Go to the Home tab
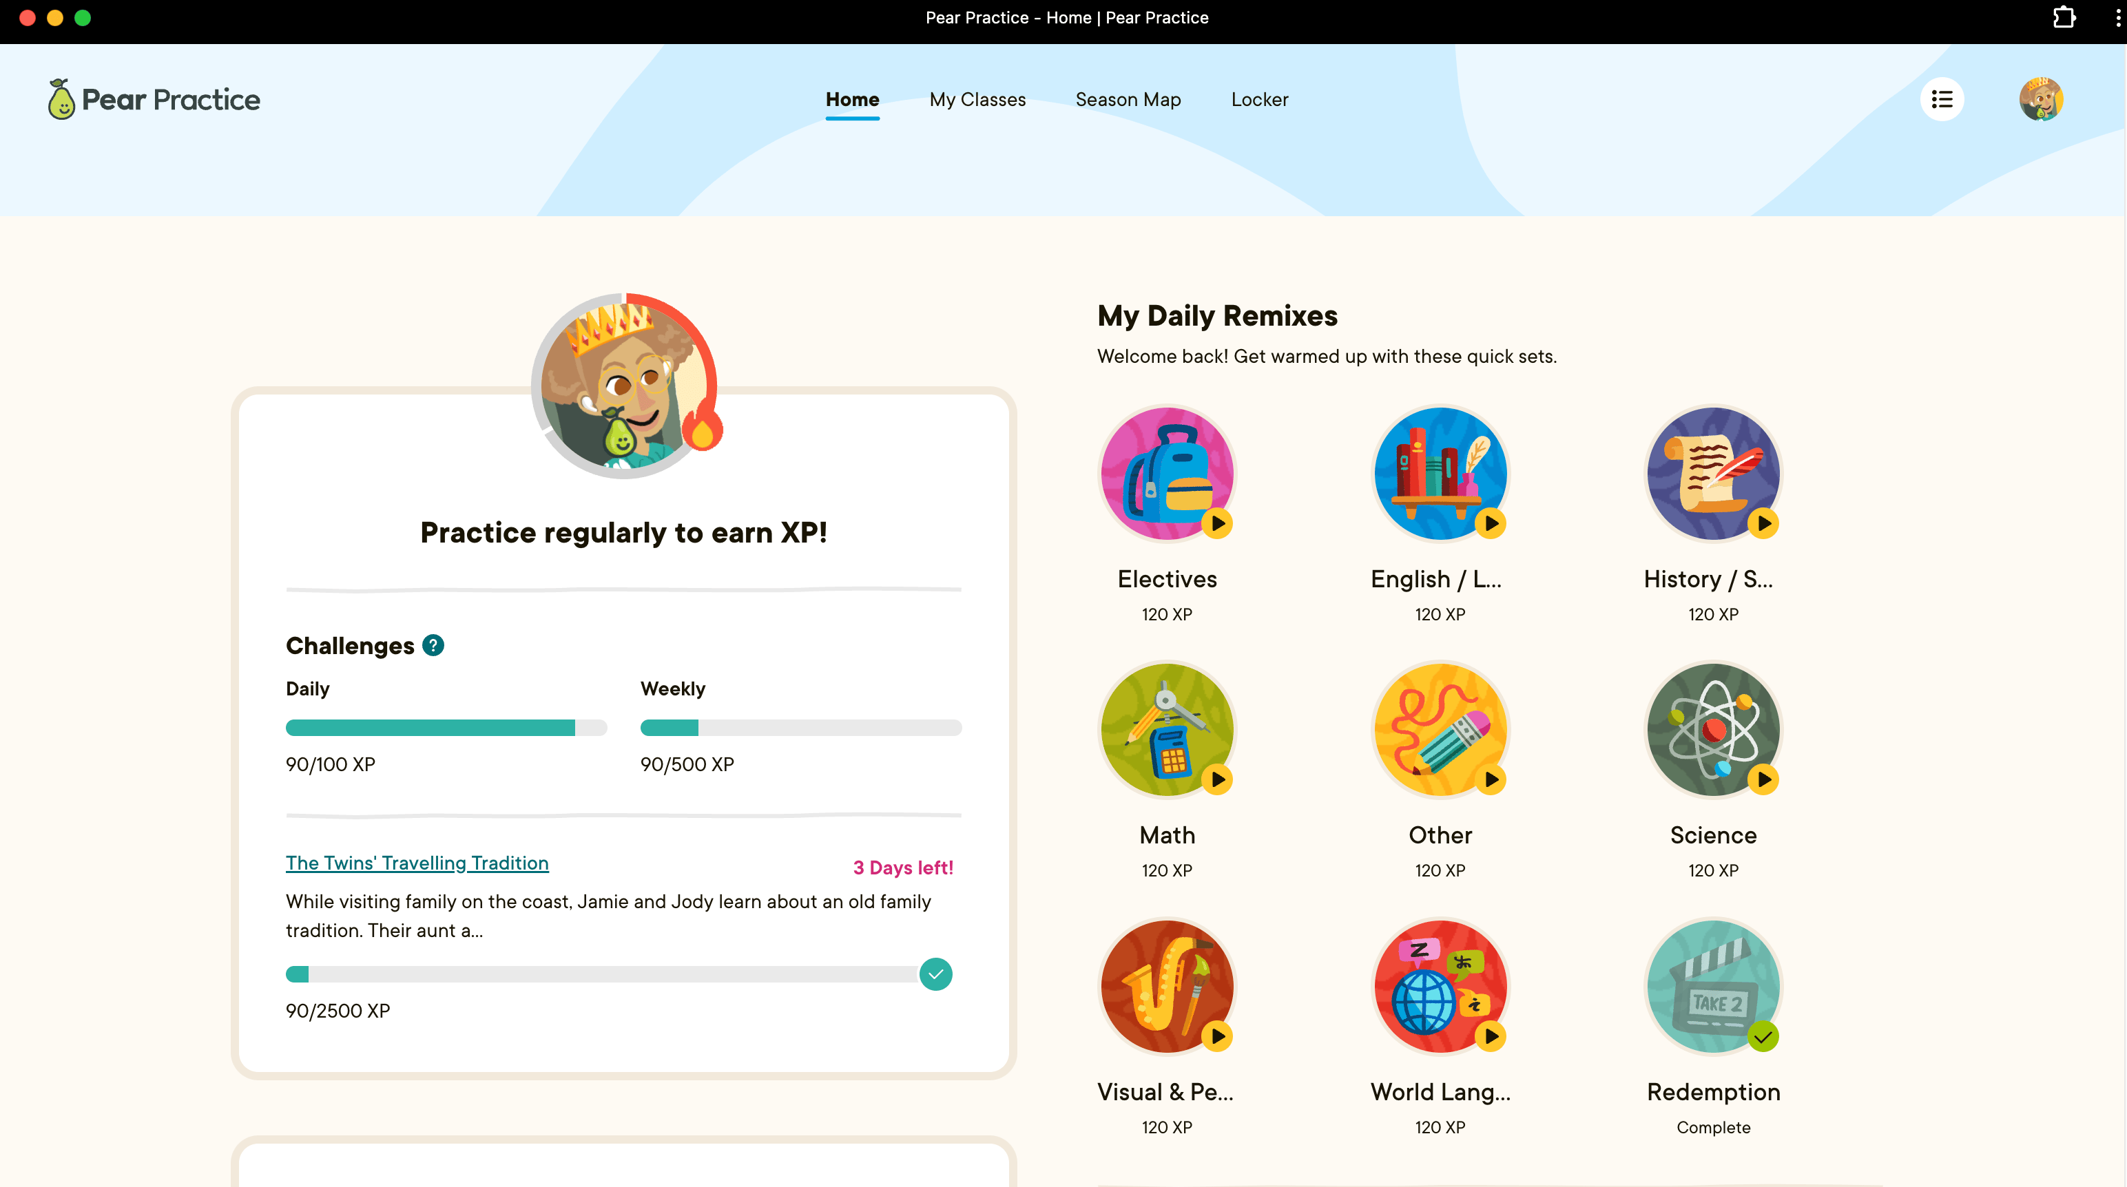2127x1187 pixels. tap(852, 99)
